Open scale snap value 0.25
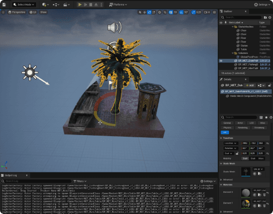273x214 pixels. click(199, 12)
